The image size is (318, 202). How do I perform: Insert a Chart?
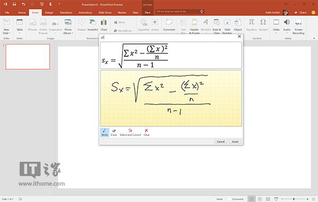pos(104,25)
